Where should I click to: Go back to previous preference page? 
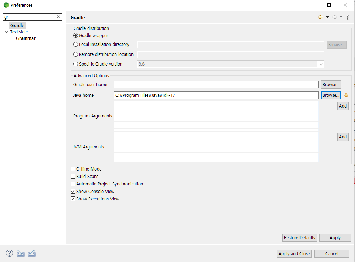click(x=321, y=17)
